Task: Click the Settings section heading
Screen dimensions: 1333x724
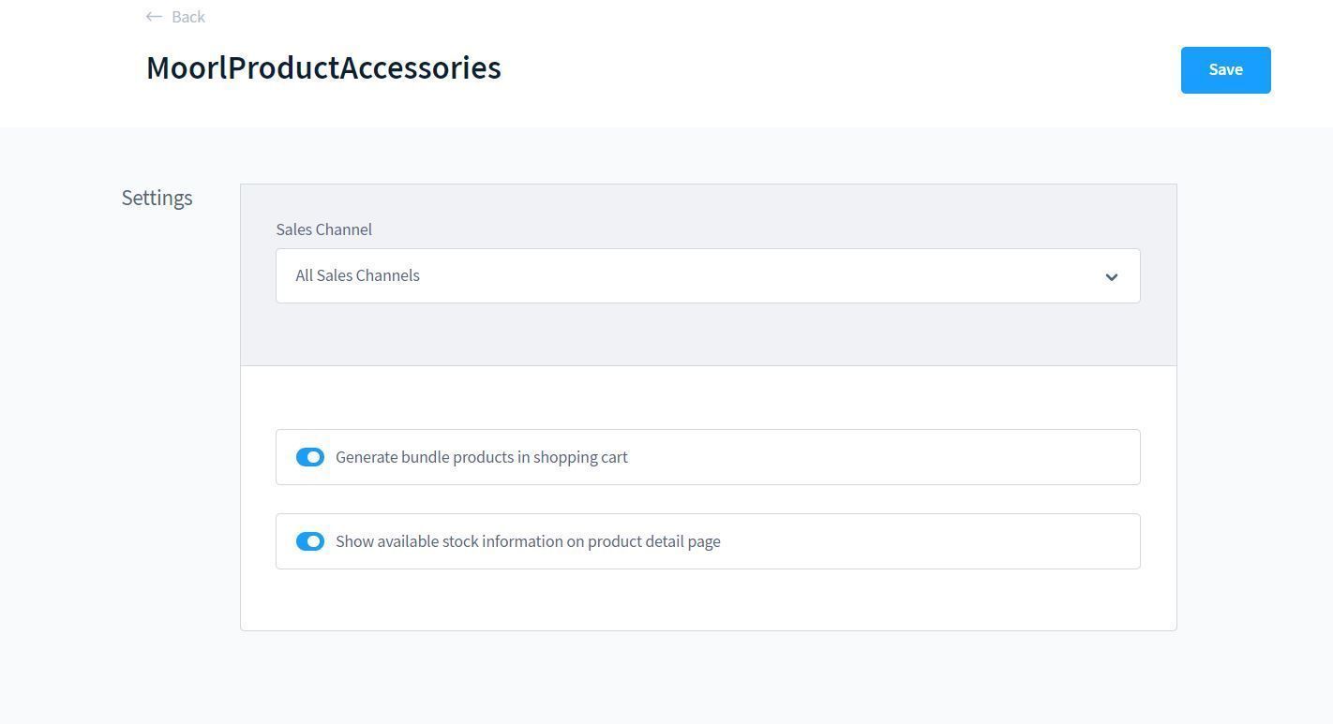Action: [x=157, y=198]
